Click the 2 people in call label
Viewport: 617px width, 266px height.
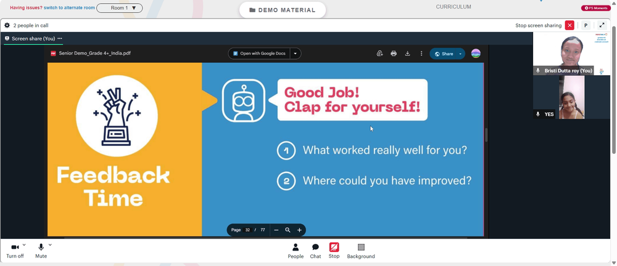click(x=31, y=25)
